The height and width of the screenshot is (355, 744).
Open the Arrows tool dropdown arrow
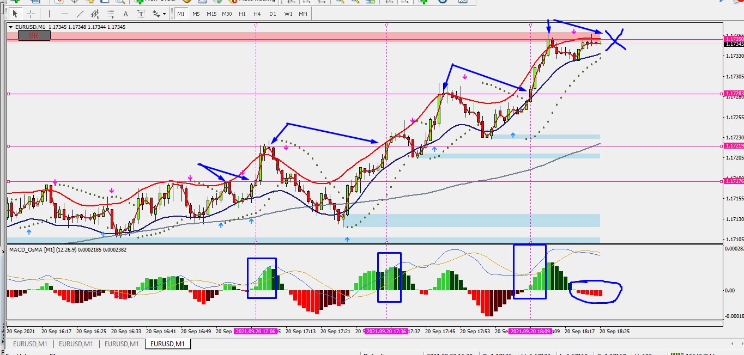click(x=164, y=14)
